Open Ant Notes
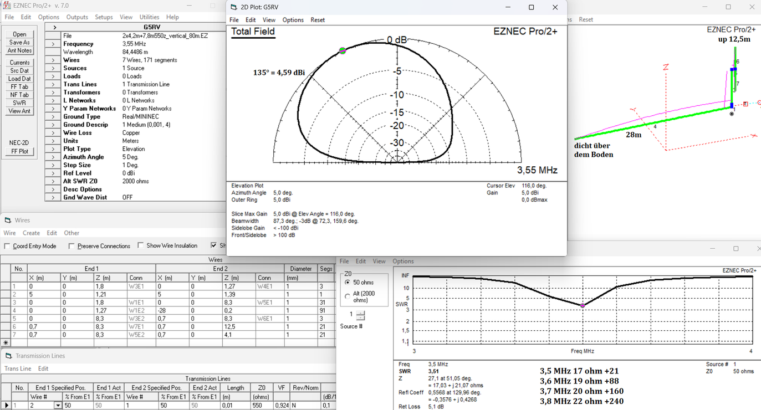Viewport: 761px width, 410px height. click(19, 50)
